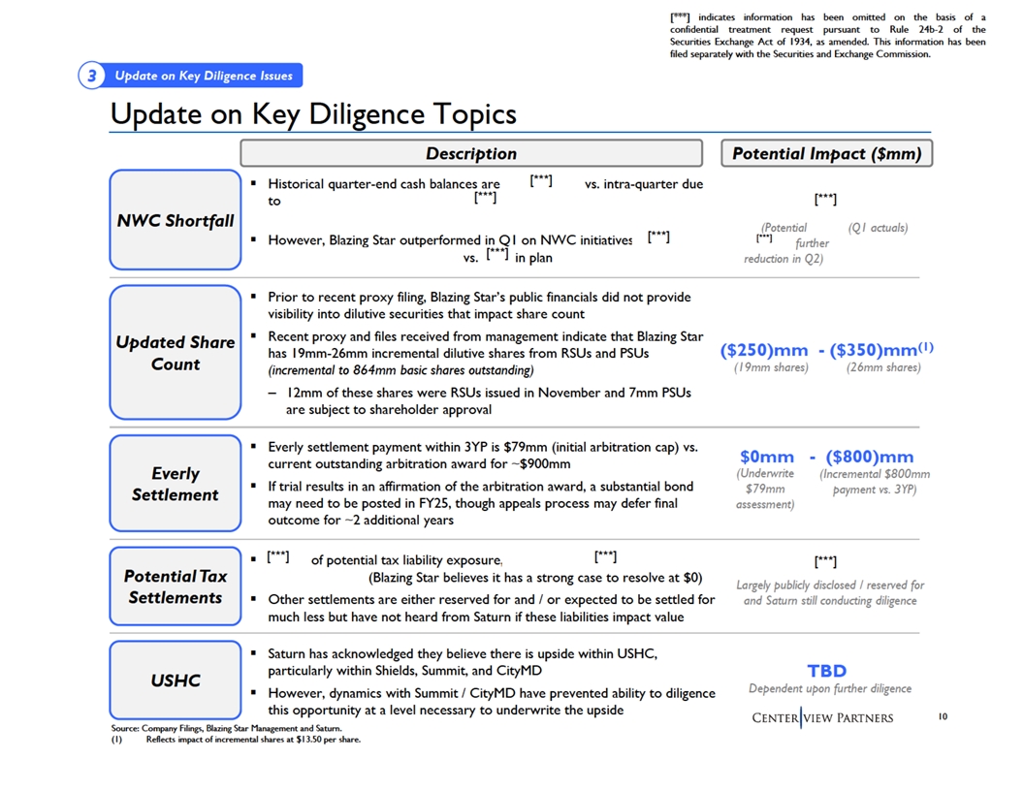Click the '$0mm' impact value
1024x791 pixels.
coord(767,457)
